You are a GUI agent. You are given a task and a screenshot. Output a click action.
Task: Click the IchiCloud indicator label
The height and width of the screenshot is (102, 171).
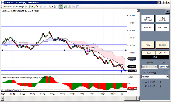[x=20, y=11]
